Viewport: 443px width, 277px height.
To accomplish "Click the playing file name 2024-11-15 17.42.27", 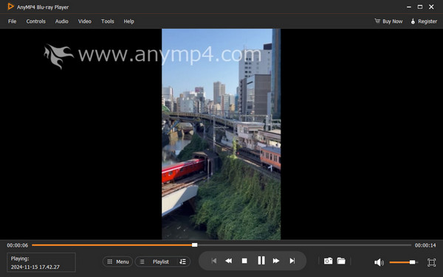I will point(35,267).
